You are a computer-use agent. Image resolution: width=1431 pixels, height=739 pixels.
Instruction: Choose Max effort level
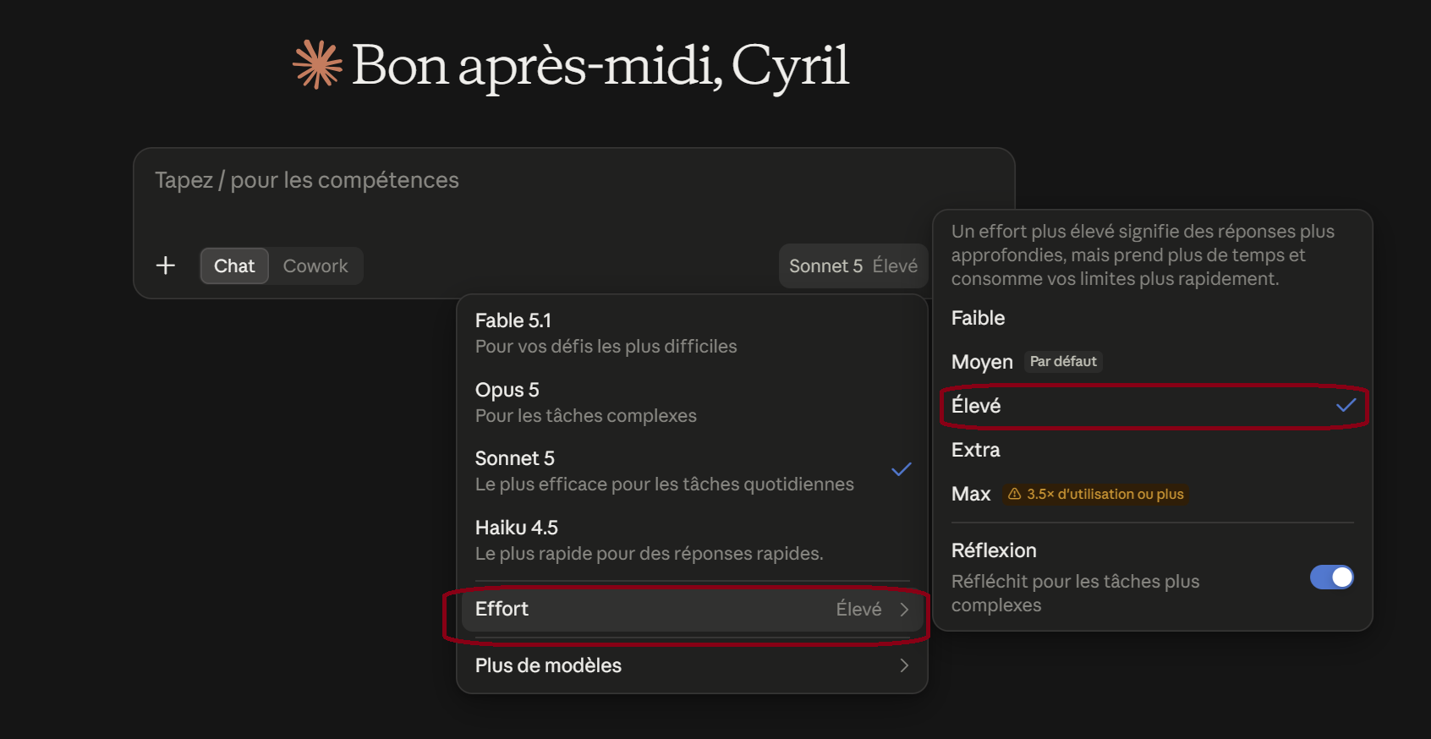(x=1153, y=494)
